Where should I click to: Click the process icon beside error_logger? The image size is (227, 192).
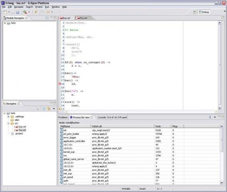(62, 138)
